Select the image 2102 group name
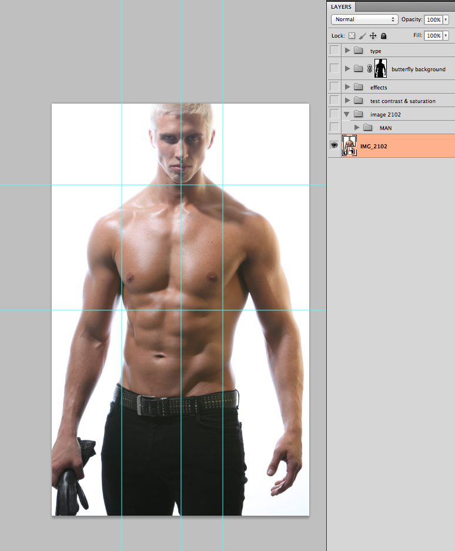Screen dimensions: 455x551 point(386,115)
